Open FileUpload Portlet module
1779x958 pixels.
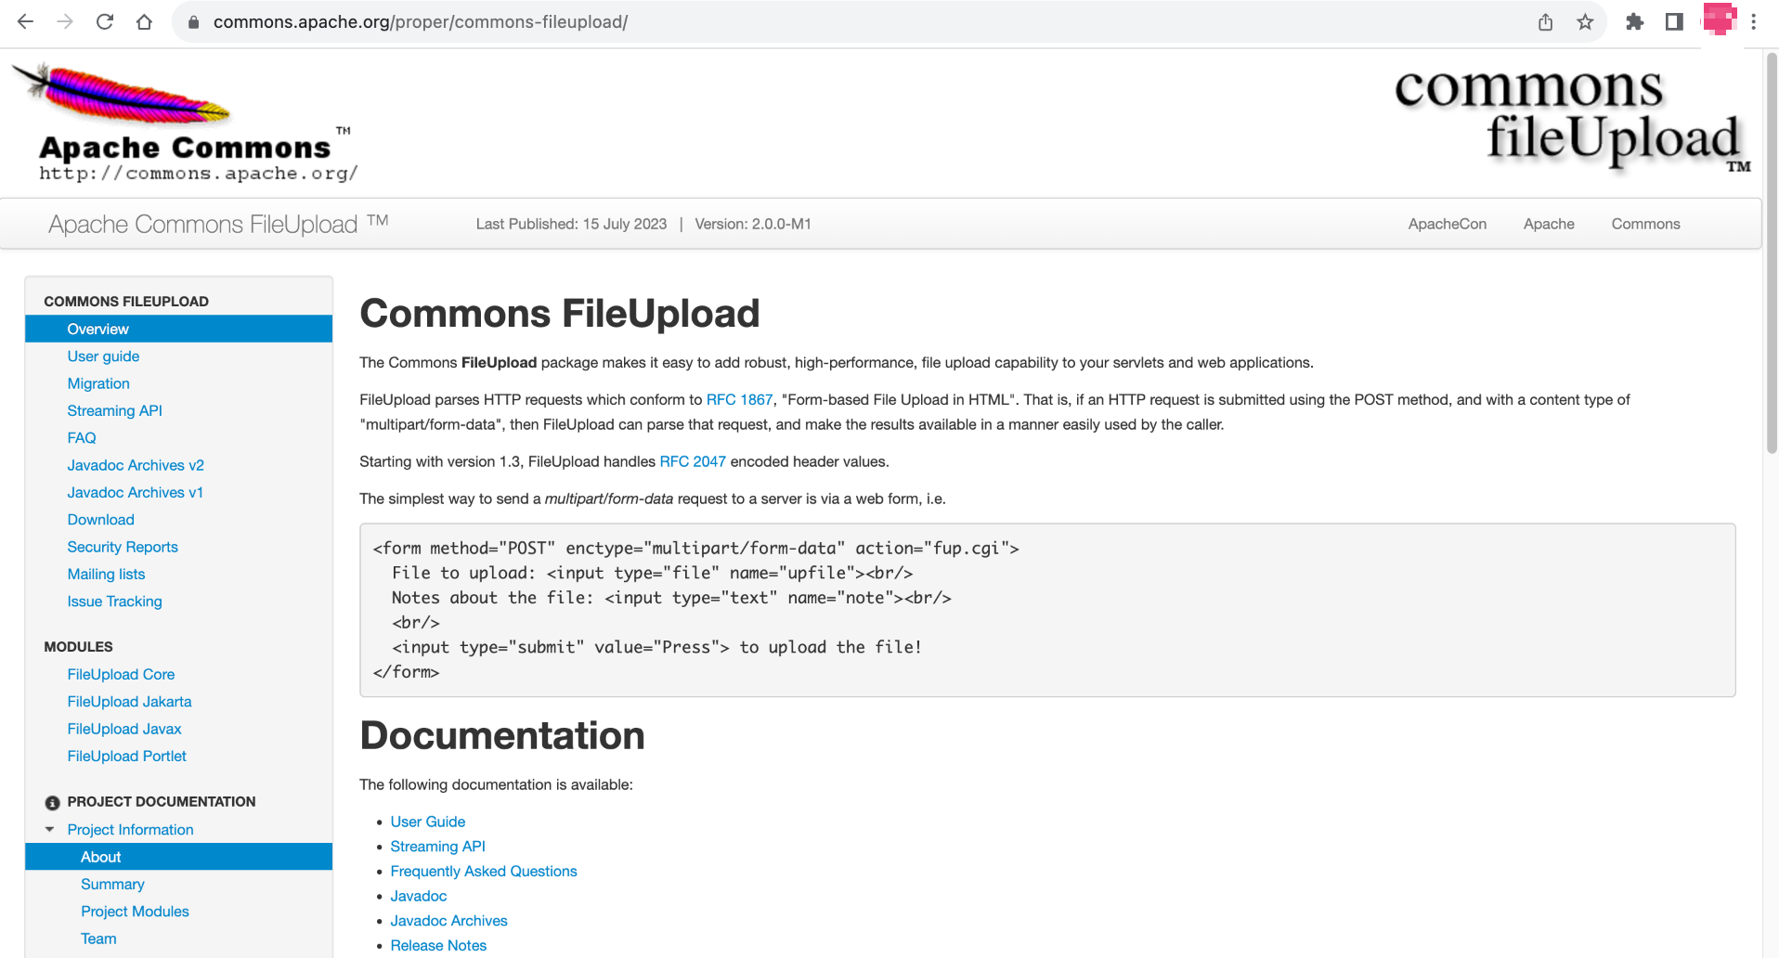click(126, 756)
